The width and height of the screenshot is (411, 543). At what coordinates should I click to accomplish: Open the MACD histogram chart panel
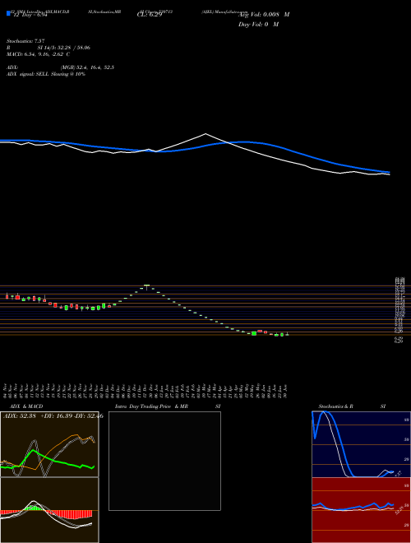pos(49,510)
